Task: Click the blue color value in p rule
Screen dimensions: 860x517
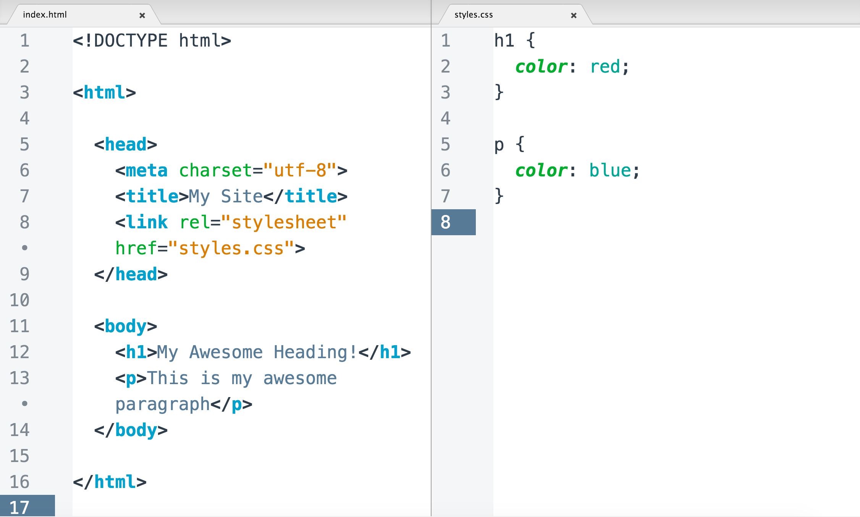Action: coord(611,171)
